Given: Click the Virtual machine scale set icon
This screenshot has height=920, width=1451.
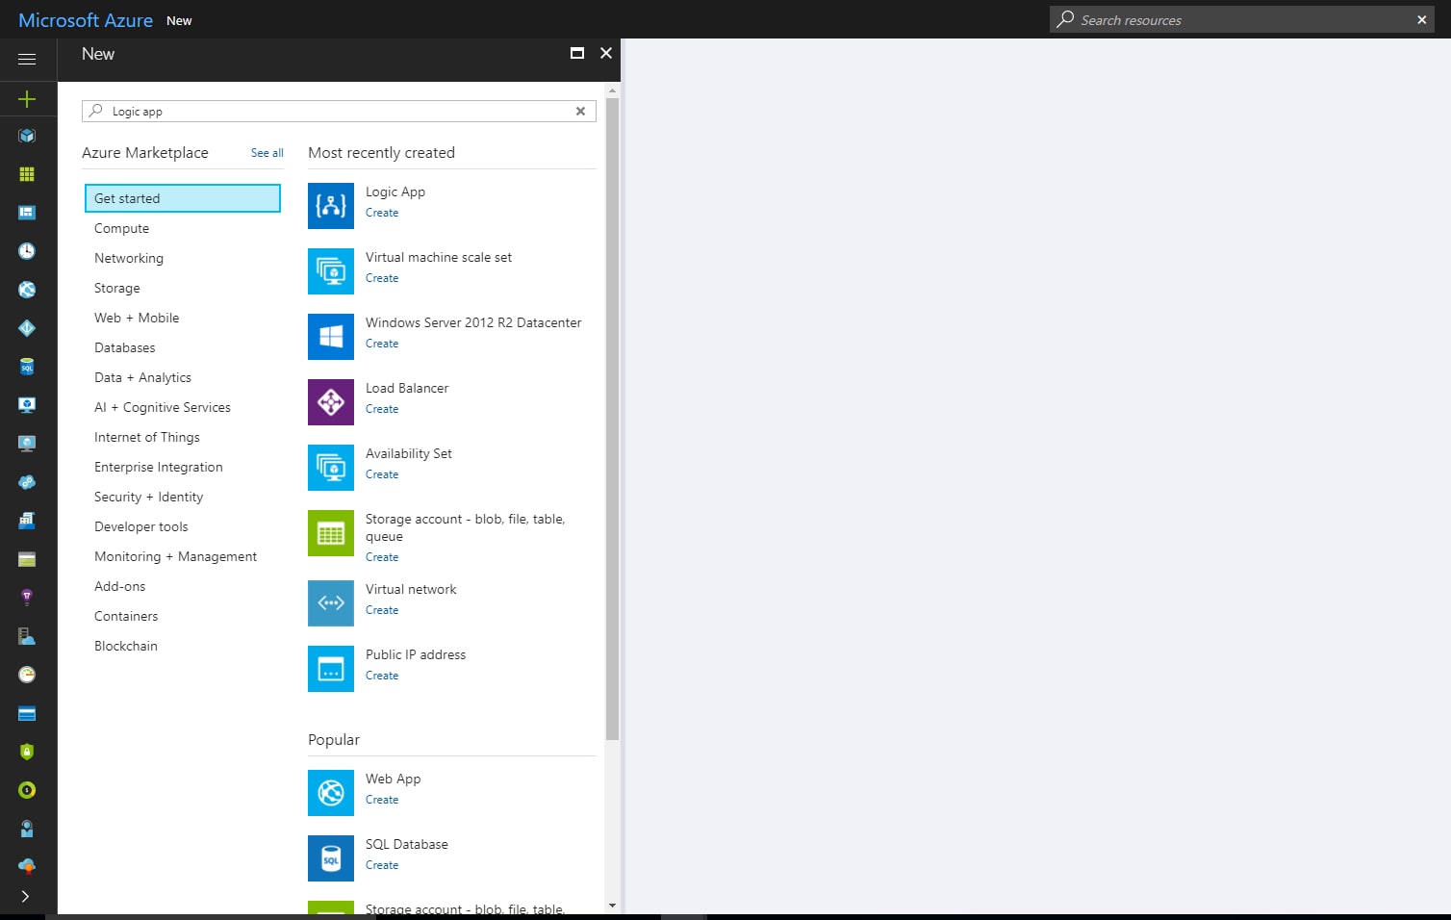Looking at the screenshot, I should tap(331, 271).
